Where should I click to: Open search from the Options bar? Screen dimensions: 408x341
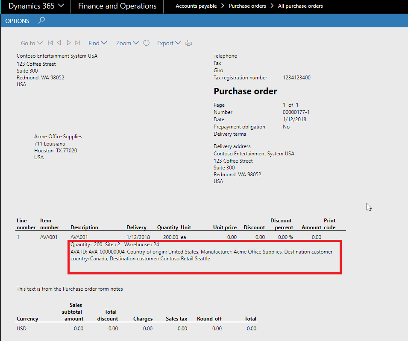(x=41, y=20)
